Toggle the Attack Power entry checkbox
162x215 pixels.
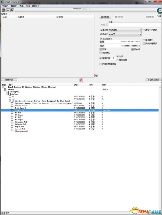click(x=12, y=106)
